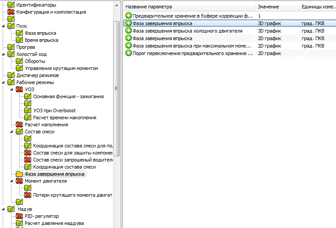Toggle the checkmark icon next to Обороты
Image resolution: width=336 pixels, height=228 pixels.
[19, 61]
